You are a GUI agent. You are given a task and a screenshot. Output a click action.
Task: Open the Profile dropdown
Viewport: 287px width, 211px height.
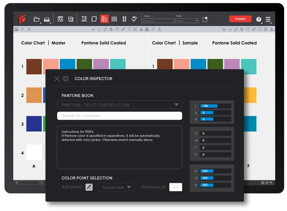187,21
